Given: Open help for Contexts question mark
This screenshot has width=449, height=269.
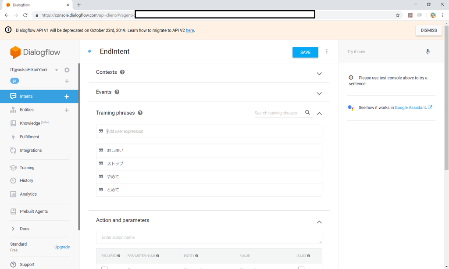Looking at the screenshot, I should 122,72.
